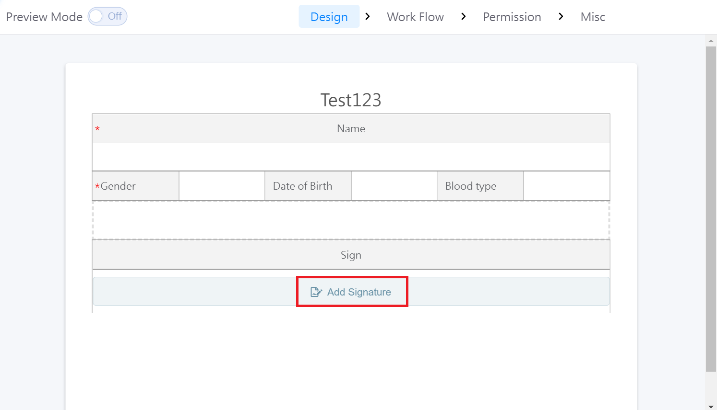Click the signature pen icon

(x=316, y=292)
